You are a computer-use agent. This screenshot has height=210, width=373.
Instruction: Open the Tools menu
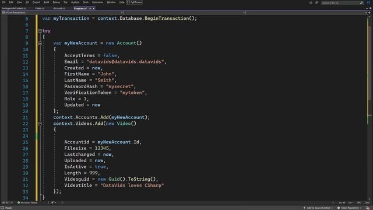[x=86, y=2]
